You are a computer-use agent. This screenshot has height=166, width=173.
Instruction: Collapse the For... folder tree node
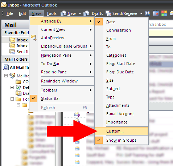tap(12, 99)
